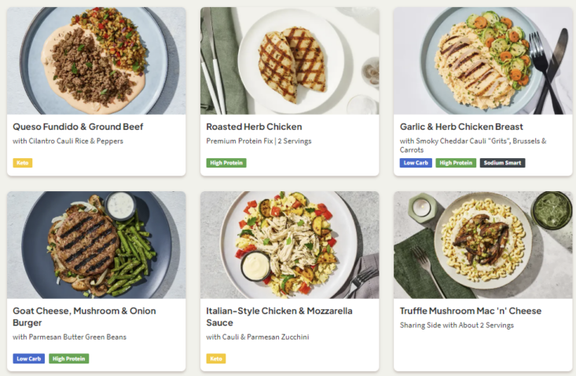Click the Roasted Herb Chicken title link

(254, 127)
